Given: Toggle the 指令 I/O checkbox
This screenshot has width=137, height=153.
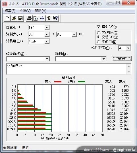Looking at the screenshot, I should (x=98, y=27).
